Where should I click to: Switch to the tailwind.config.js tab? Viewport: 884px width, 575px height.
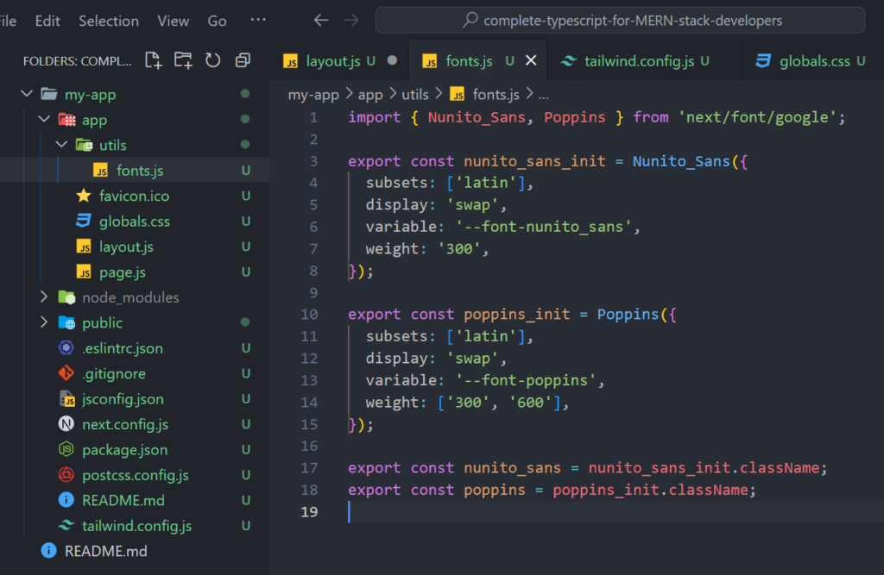point(639,61)
